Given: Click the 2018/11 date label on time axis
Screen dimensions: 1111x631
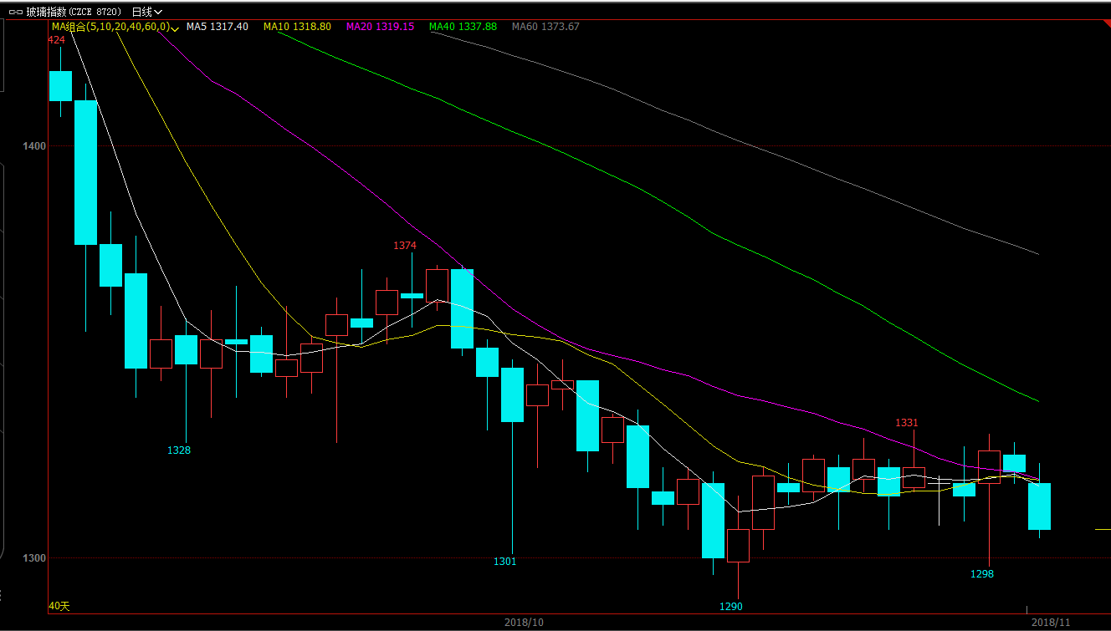Looking at the screenshot, I should point(1051,623).
